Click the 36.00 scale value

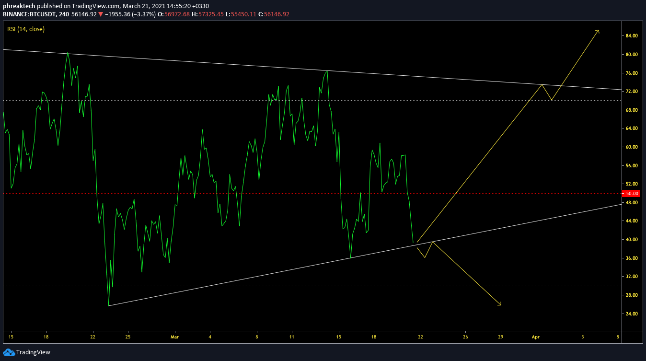coord(632,258)
